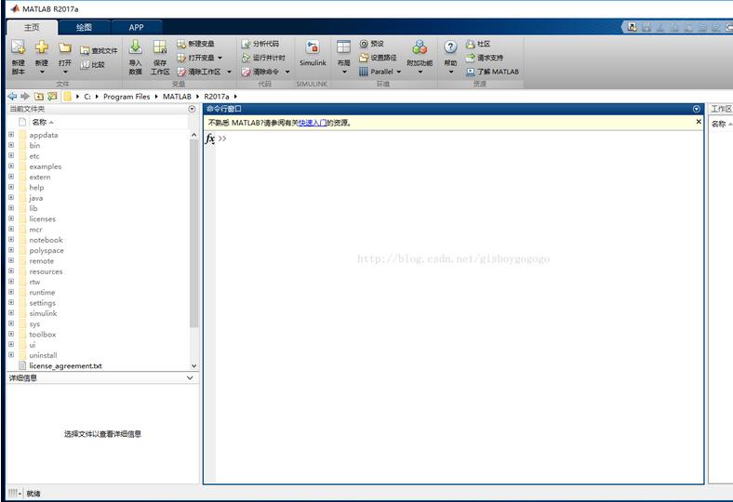The width and height of the screenshot is (733, 502).
Task: Click the fx function browser icon
Action: coord(210,139)
